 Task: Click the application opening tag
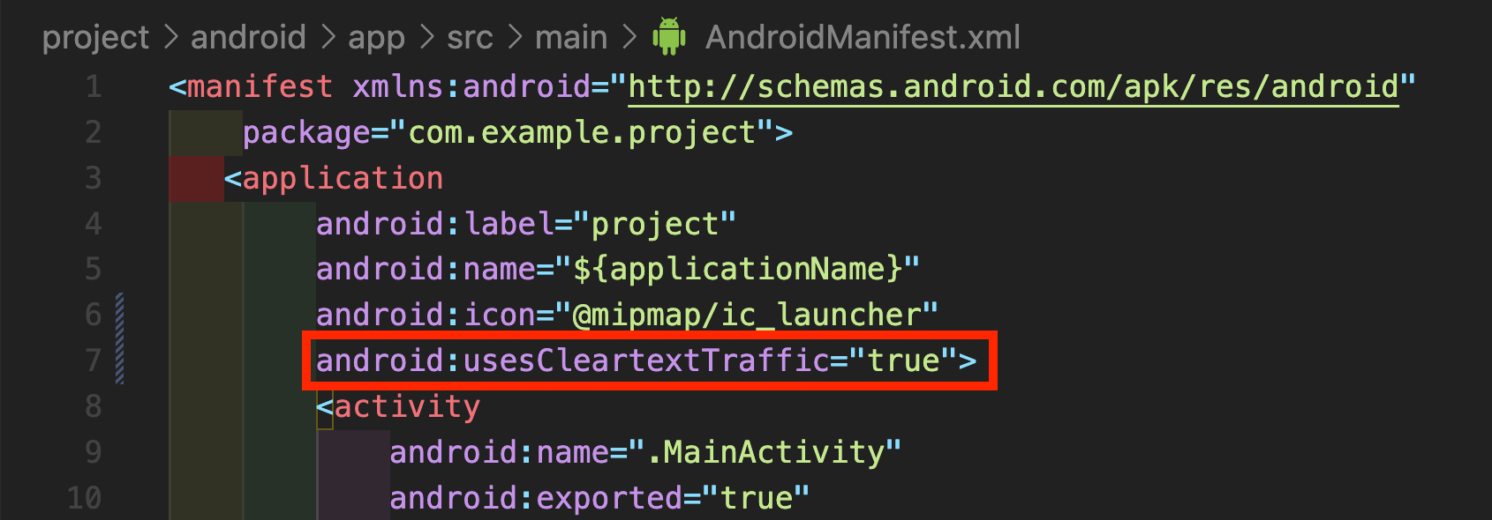[x=334, y=179]
